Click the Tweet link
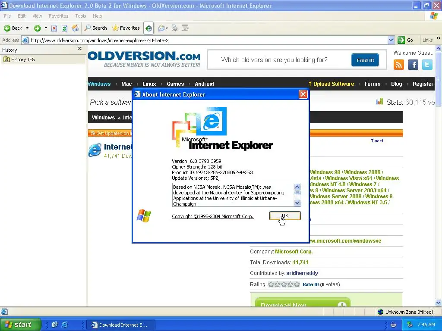Image resolution: width=442 pixels, height=331 pixels. 377,141
